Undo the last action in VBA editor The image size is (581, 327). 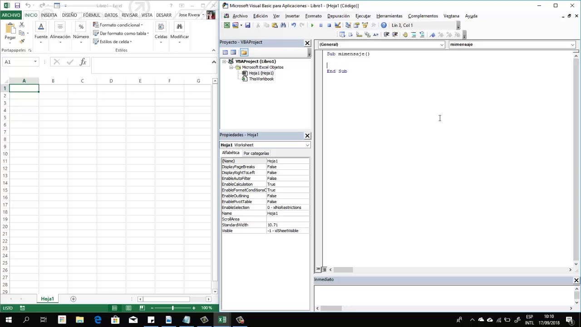[x=293, y=25]
